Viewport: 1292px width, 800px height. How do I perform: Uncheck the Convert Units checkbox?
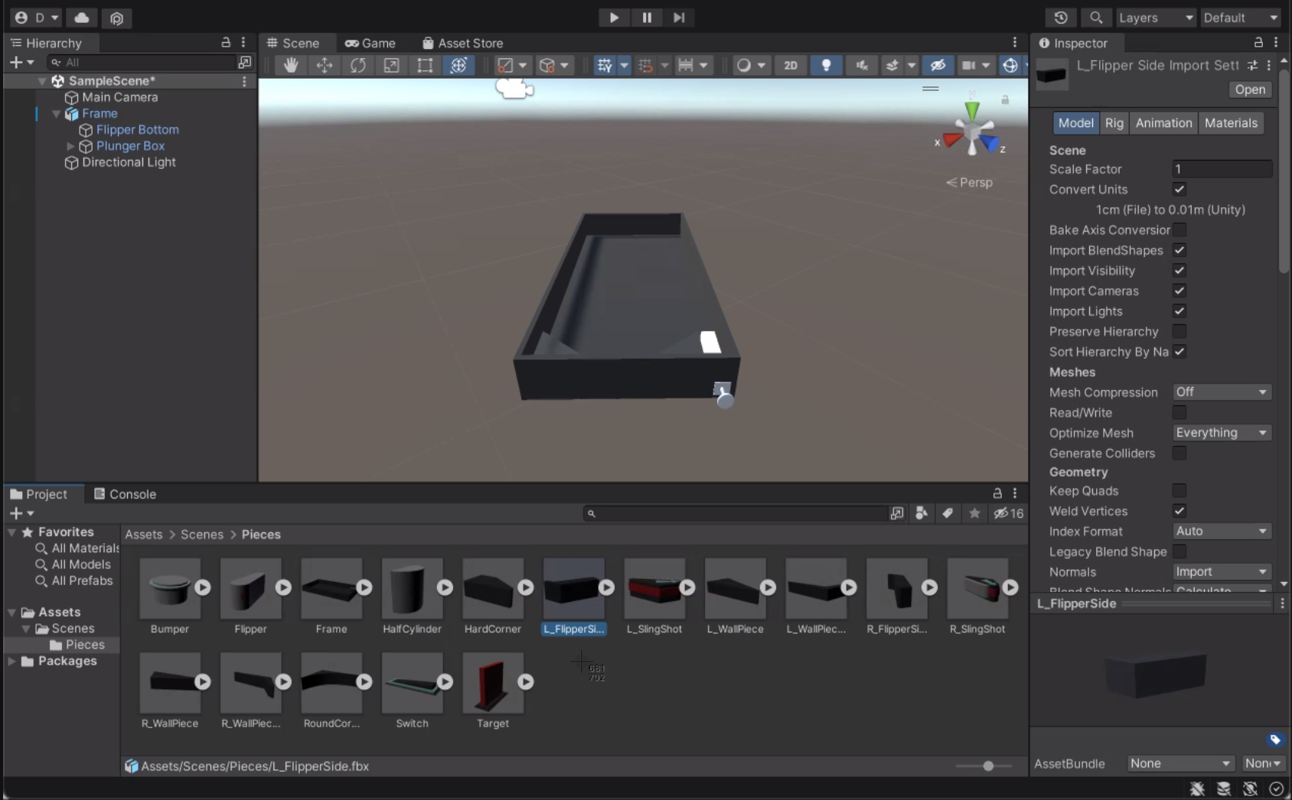[x=1179, y=190]
